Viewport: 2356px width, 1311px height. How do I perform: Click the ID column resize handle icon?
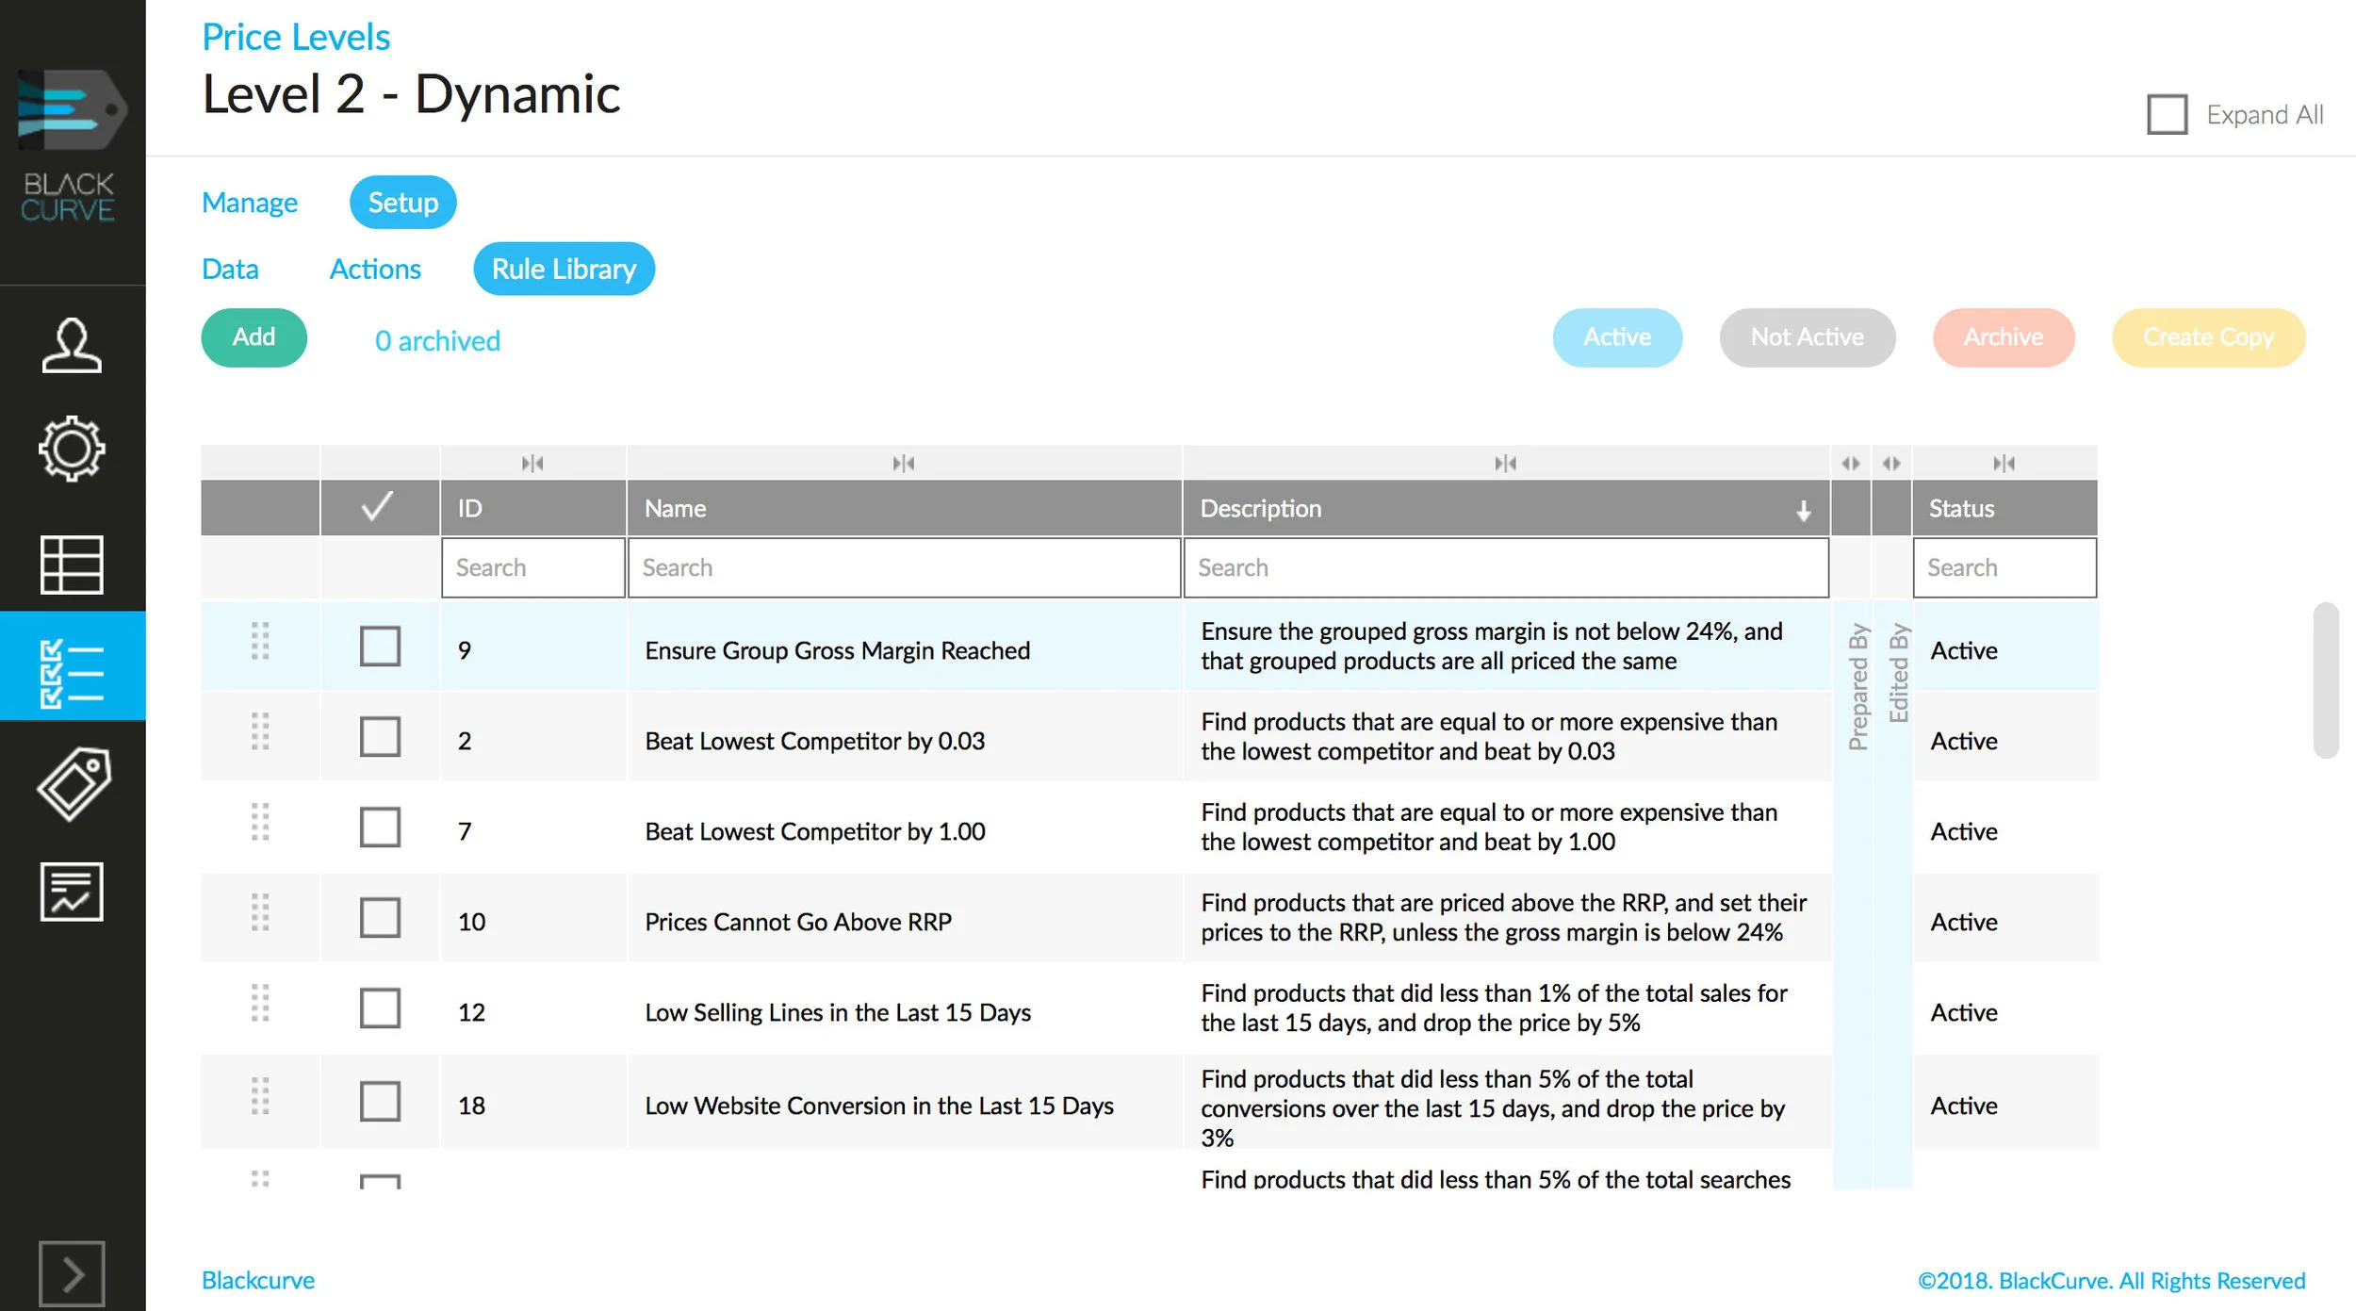point(532,463)
